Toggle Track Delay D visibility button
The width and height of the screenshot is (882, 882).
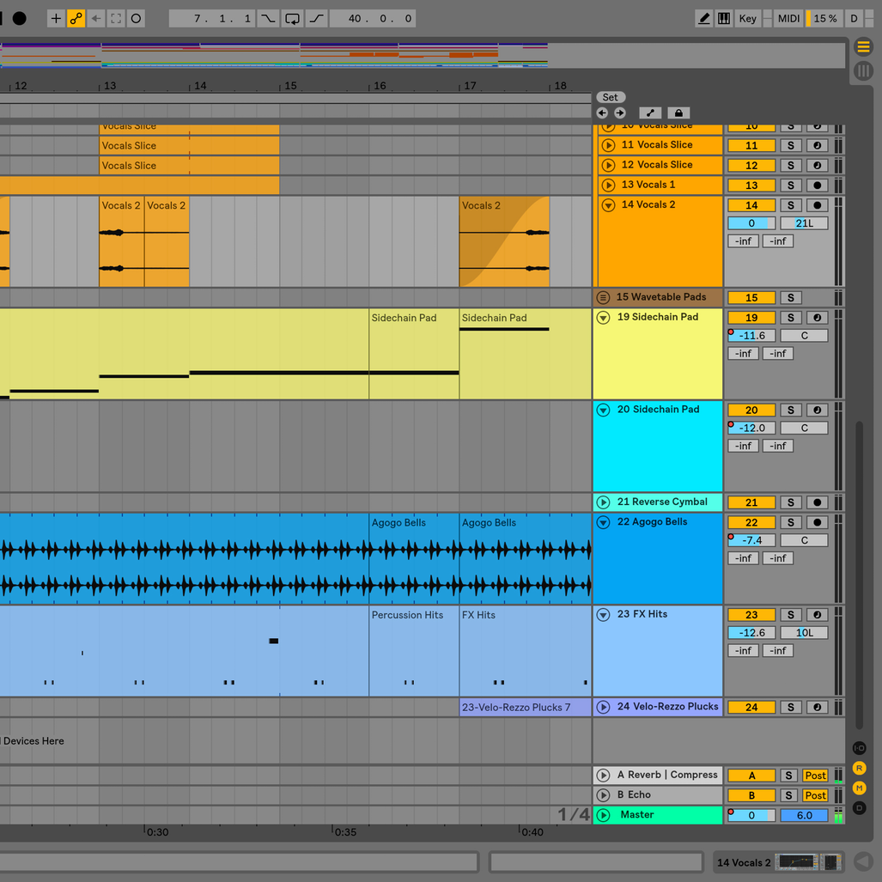coord(859,808)
